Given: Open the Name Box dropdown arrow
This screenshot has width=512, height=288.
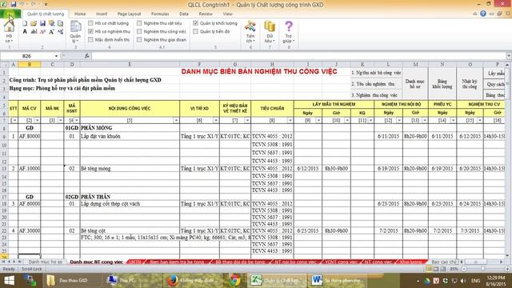Looking at the screenshot, I should point(56,56).
